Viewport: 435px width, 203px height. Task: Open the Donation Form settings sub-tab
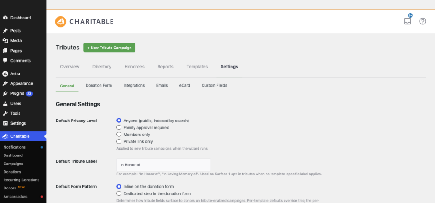pos(99,86)
